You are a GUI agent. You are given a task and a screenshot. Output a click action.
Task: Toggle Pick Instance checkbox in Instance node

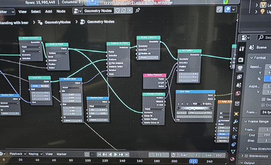click(110, 63)
